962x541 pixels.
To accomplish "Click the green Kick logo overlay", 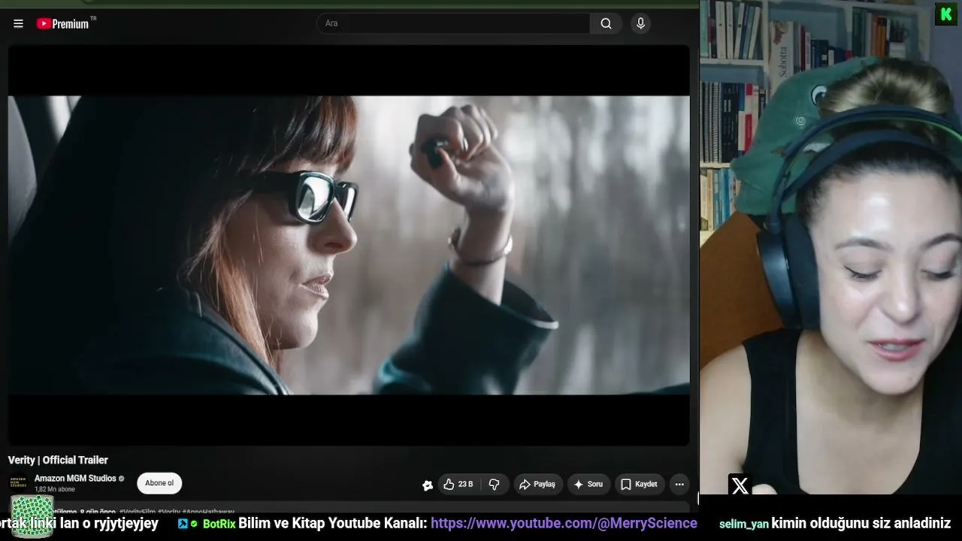I will [946, 14].
